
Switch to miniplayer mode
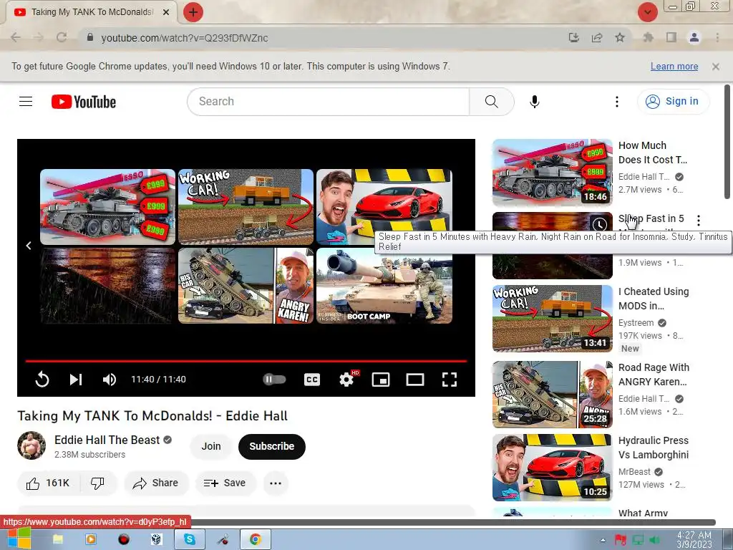(x=381, y=380)
